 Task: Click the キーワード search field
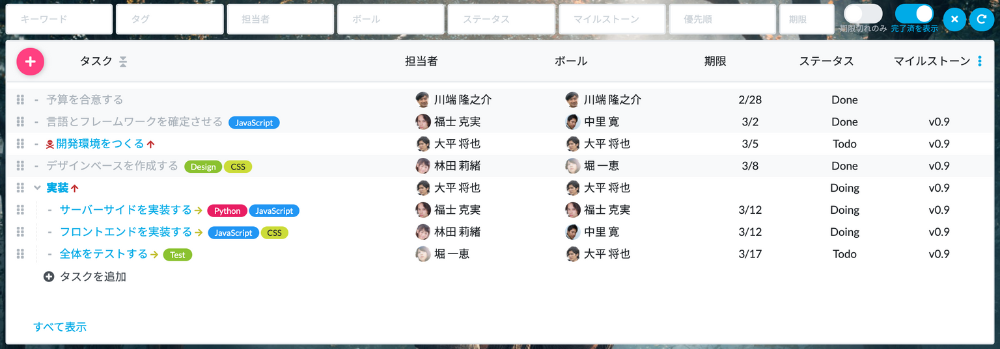pos(59,19)
